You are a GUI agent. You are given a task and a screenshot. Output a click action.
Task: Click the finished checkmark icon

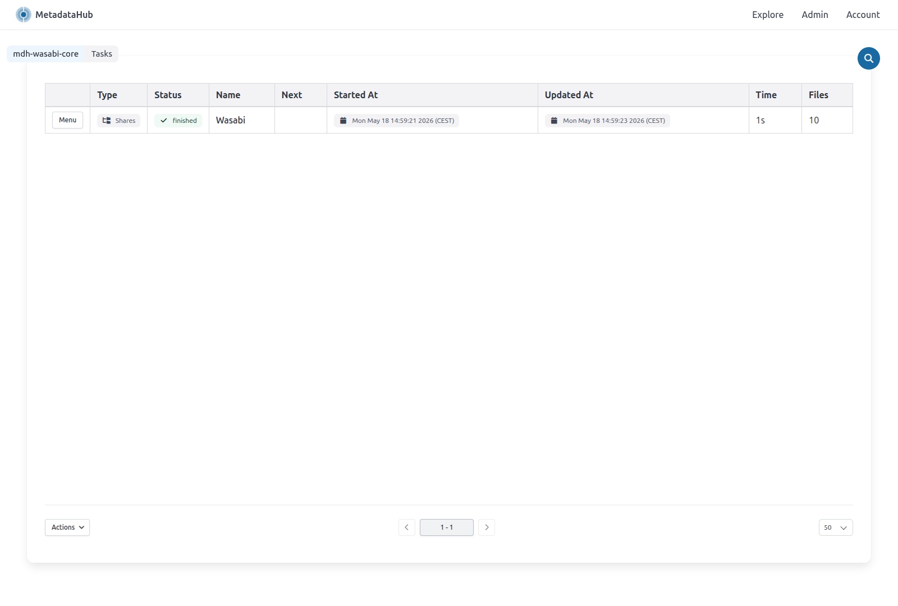click(x=164, y=121)
